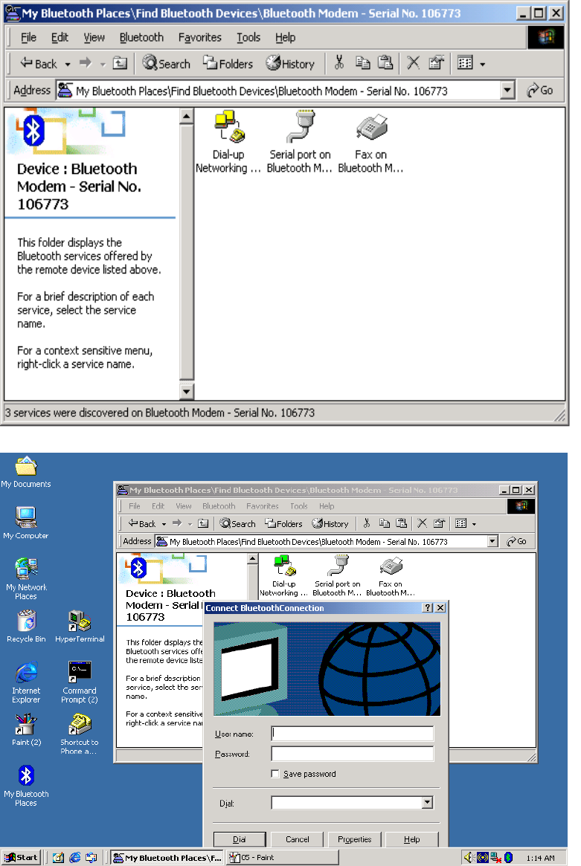Open Dial-up Networking icon in top window
Image resolution: width=581 pixels, height=866 pixels.
228,141
